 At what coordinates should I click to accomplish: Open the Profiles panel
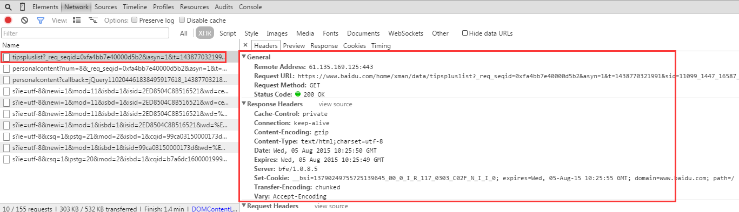point(163,7)
